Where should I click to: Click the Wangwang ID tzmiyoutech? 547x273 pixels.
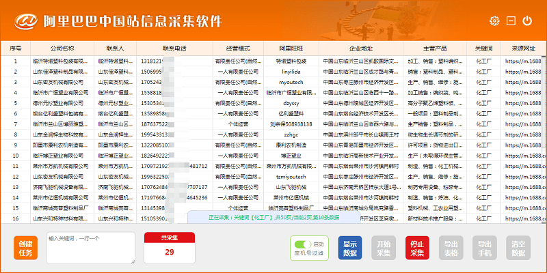pyautogui.click(x=291, y=177)
